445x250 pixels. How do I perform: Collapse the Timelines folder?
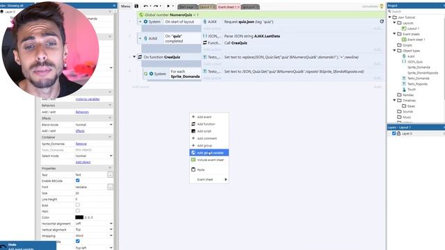[x=394, y=100]
